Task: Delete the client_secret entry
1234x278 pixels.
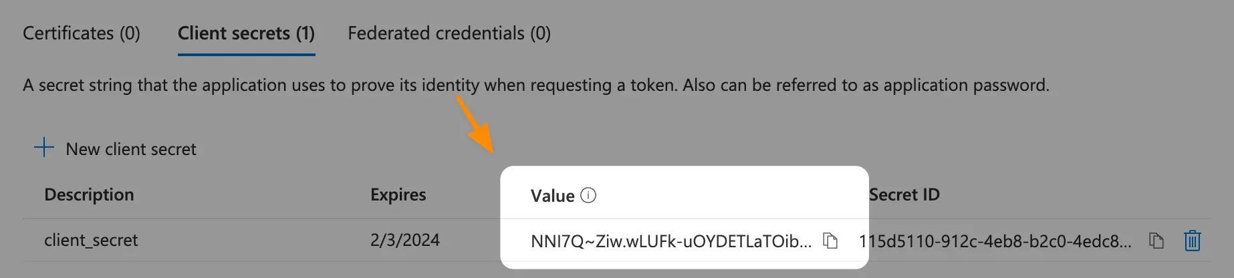Action: tap(1193, 241)
